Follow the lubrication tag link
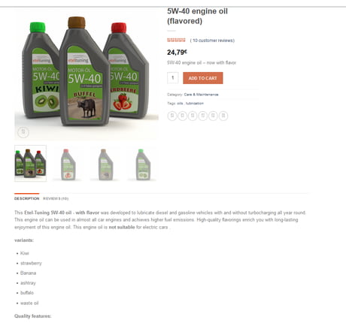The image size is (346, 323). [195, 103]
